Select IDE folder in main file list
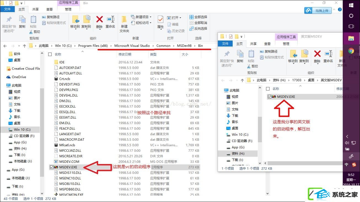Viewport: 360px width, 202px height. tap(62, 62)
